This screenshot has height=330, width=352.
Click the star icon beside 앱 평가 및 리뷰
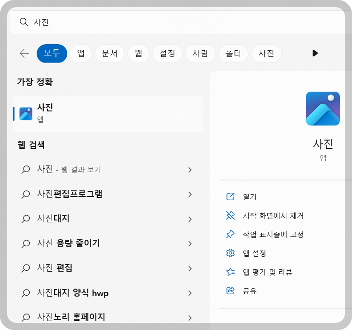[x=230, y=272]
